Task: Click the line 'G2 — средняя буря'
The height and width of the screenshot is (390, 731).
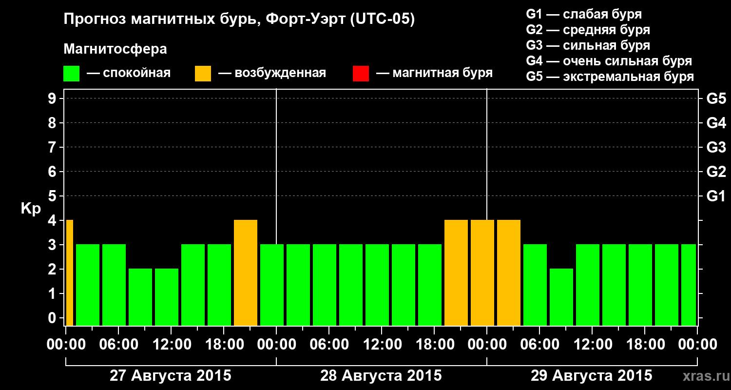Action: coord(588,30)
